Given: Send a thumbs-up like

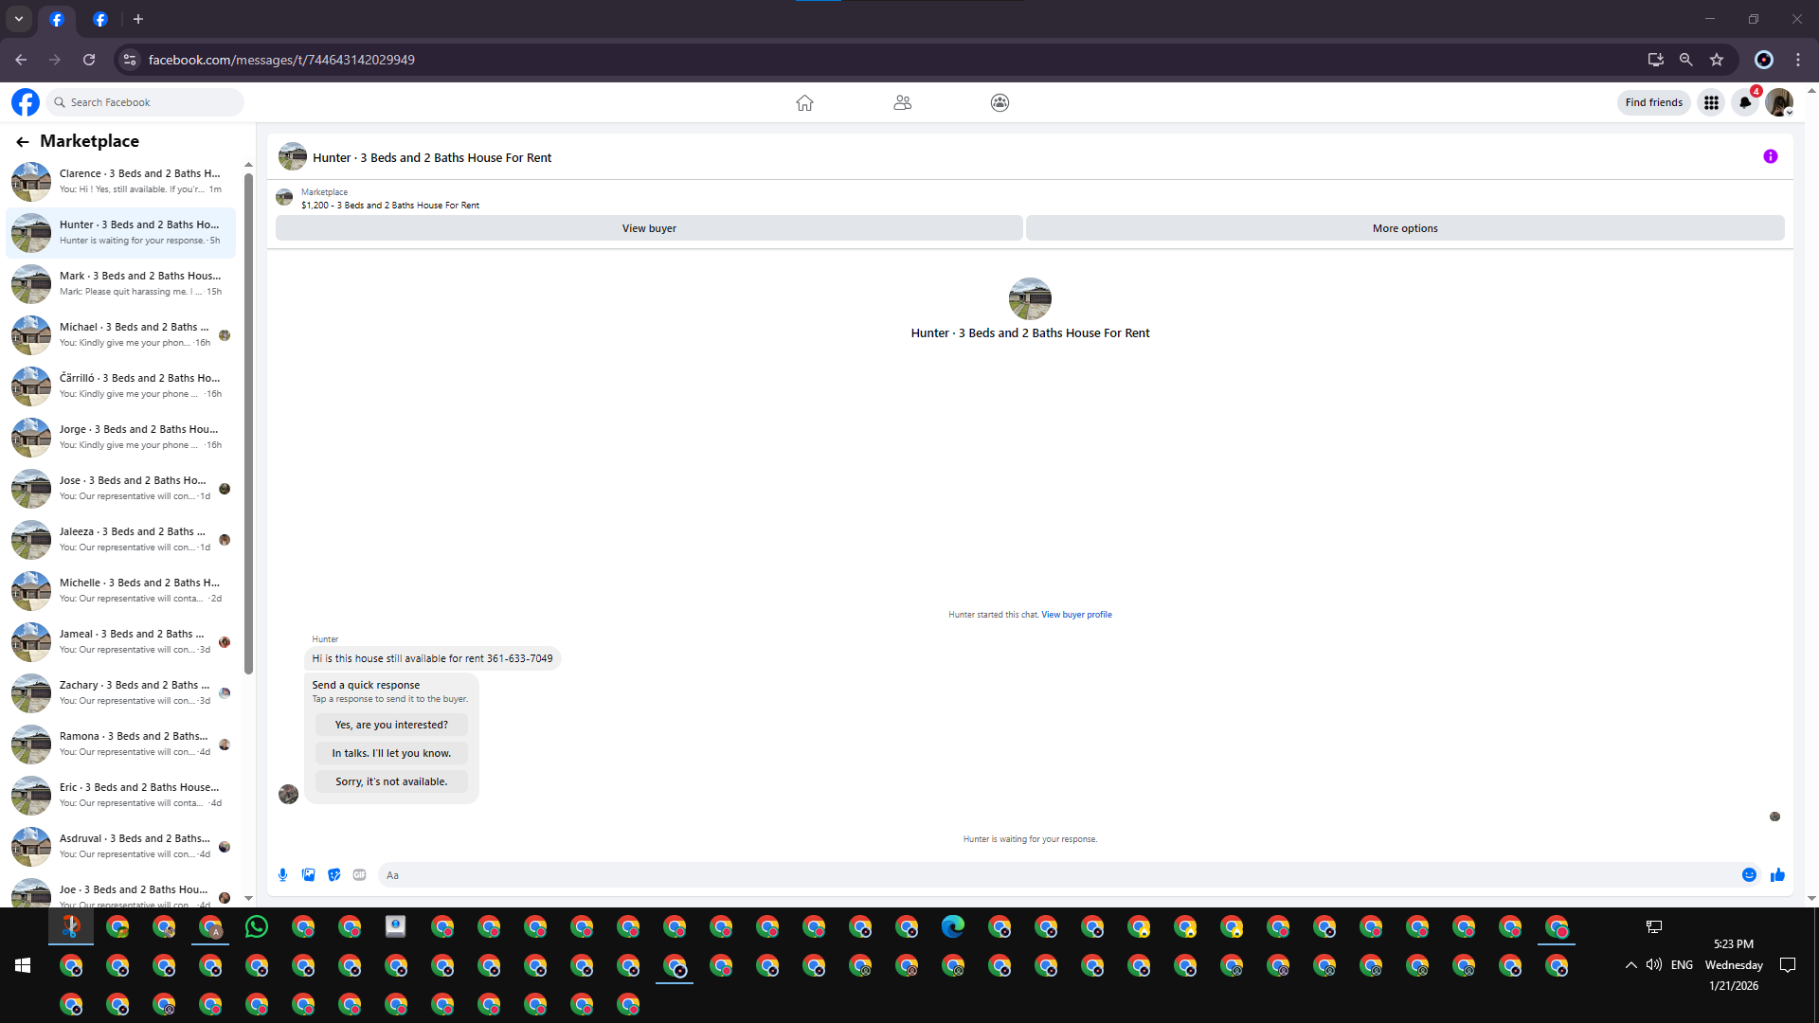Looking at the screenshot, I should tap(1777, 875).
